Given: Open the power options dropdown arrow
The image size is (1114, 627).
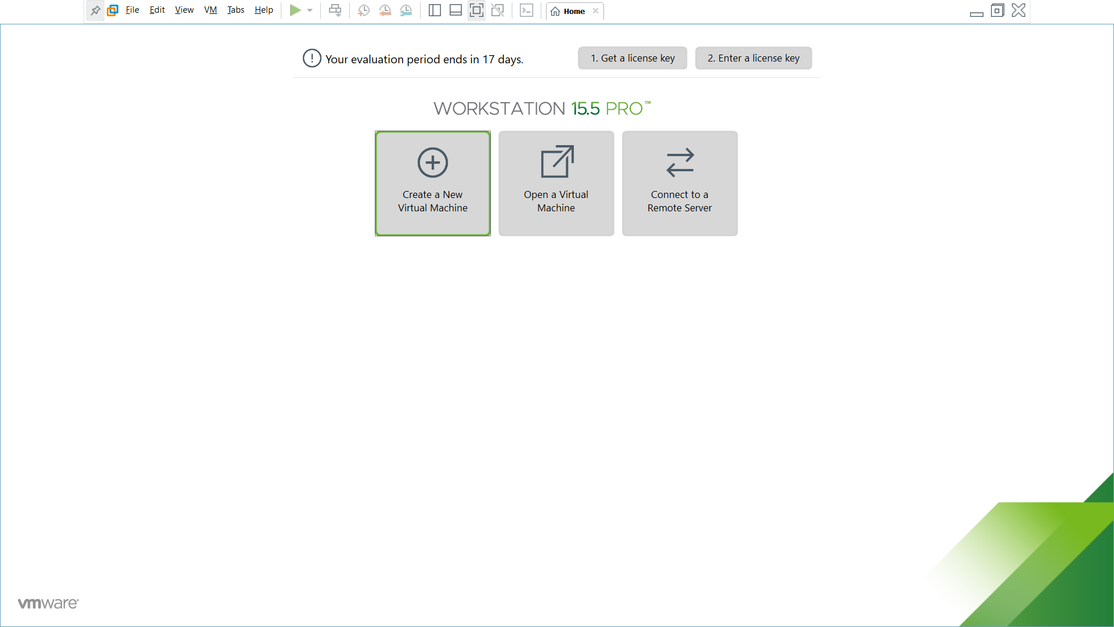Looking at the screenshot, I should [309, 10].
